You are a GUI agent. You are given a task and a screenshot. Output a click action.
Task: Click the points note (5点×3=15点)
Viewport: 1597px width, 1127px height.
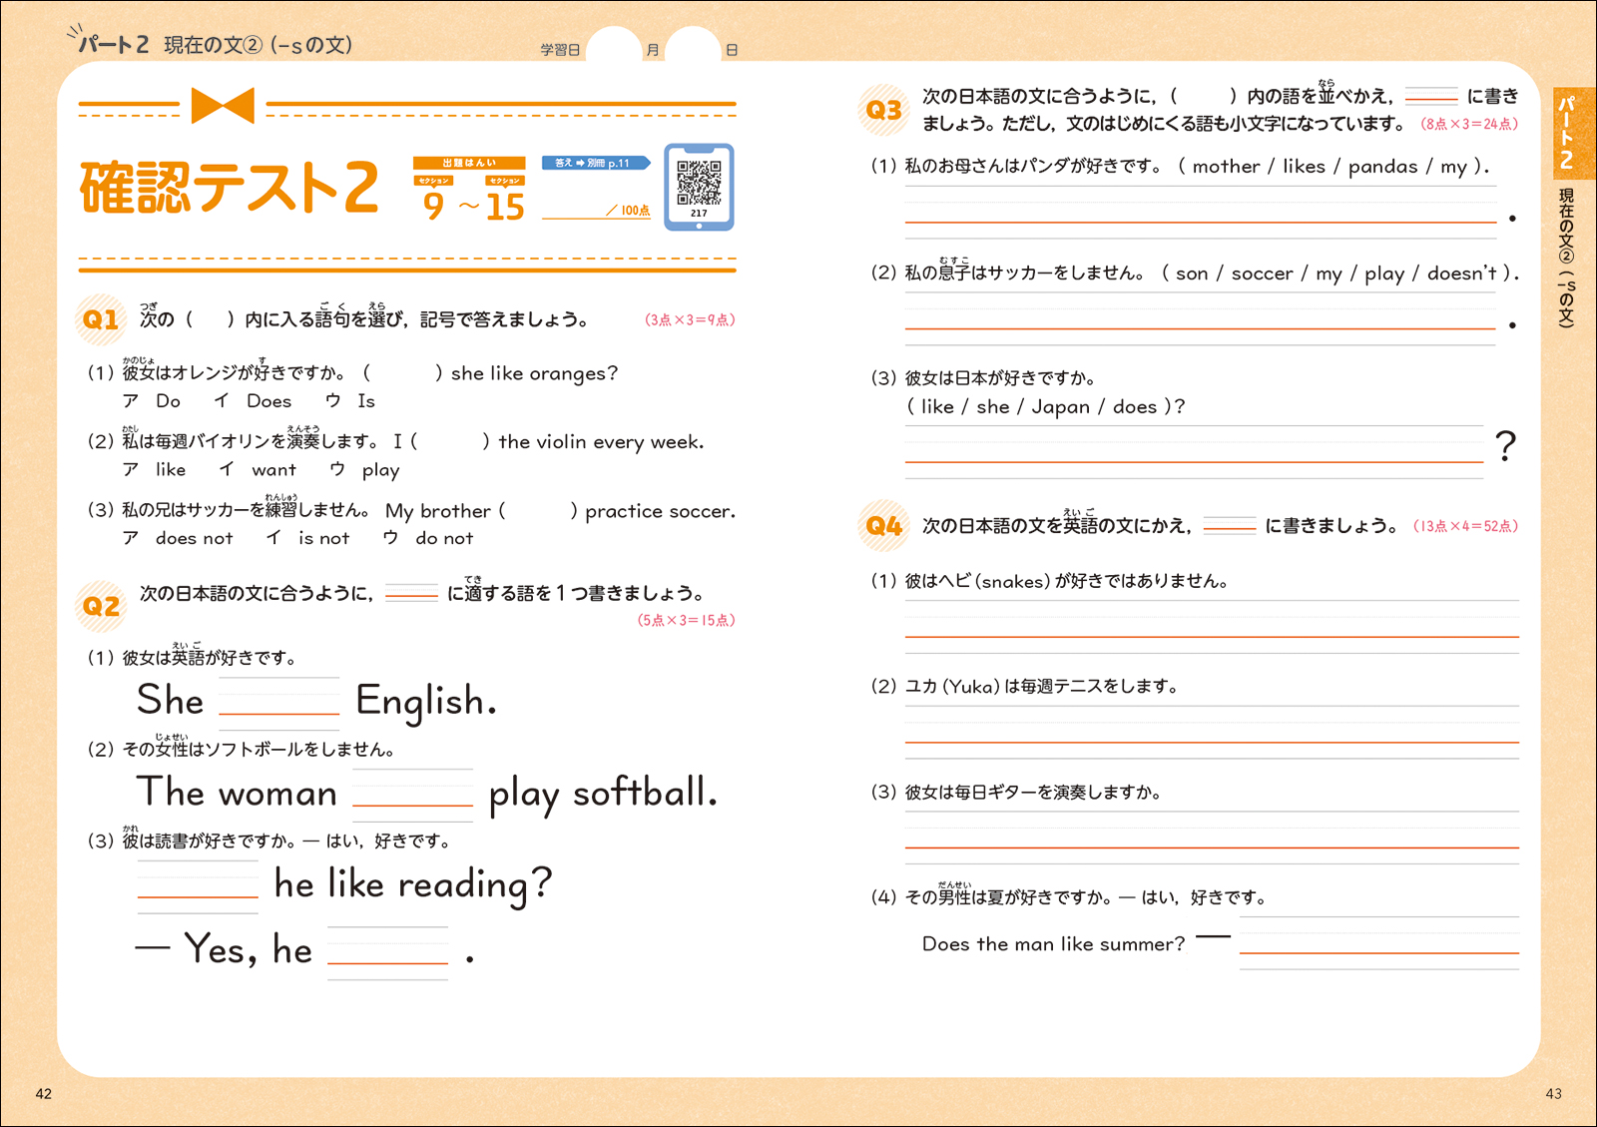click(686, 620)
